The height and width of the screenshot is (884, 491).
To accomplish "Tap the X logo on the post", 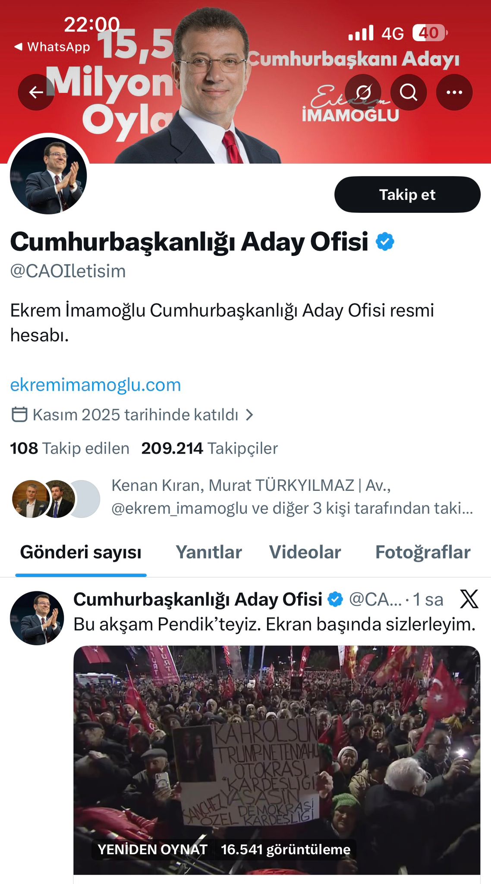I will point(469,599).
